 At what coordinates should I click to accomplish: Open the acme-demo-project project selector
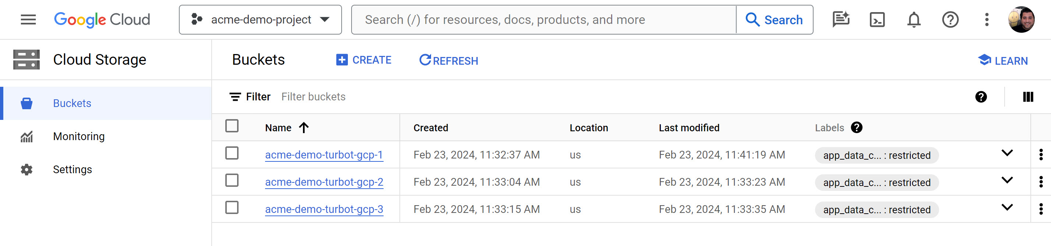tap(260, 19)
